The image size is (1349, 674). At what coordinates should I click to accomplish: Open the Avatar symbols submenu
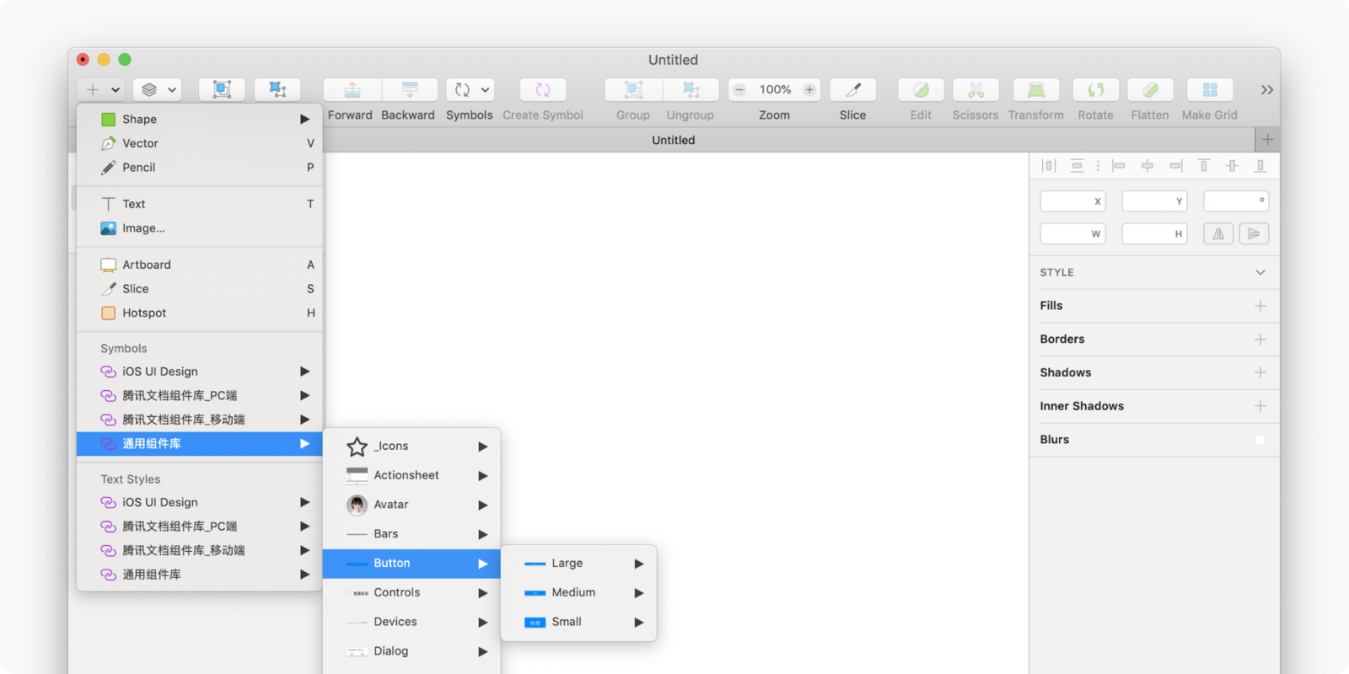[x=391, y=505]
